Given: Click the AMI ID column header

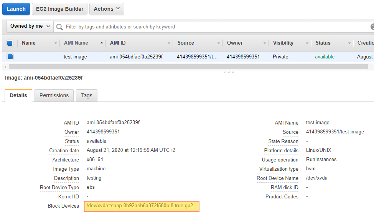Looking at the screenshot, I should click(x=118, y=43).
